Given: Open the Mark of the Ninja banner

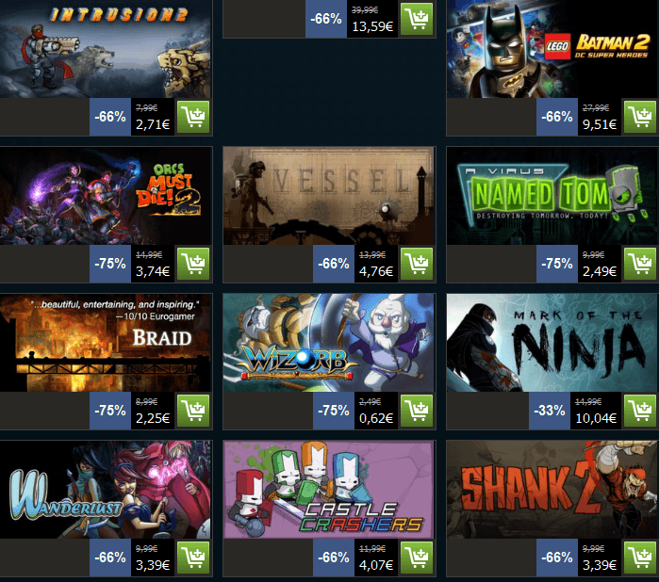Looking at the screenshot, I should coord(552,343).
